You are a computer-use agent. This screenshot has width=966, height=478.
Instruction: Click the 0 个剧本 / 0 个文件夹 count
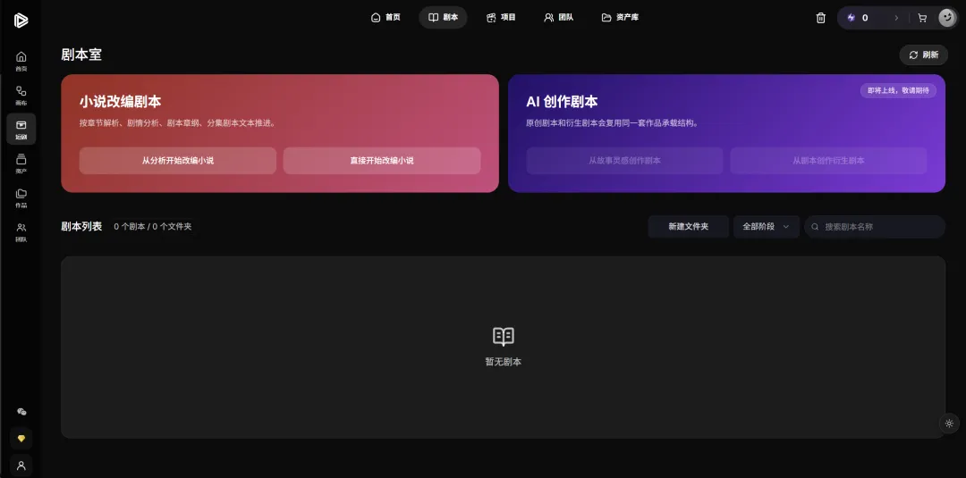[x=153, y=226]
